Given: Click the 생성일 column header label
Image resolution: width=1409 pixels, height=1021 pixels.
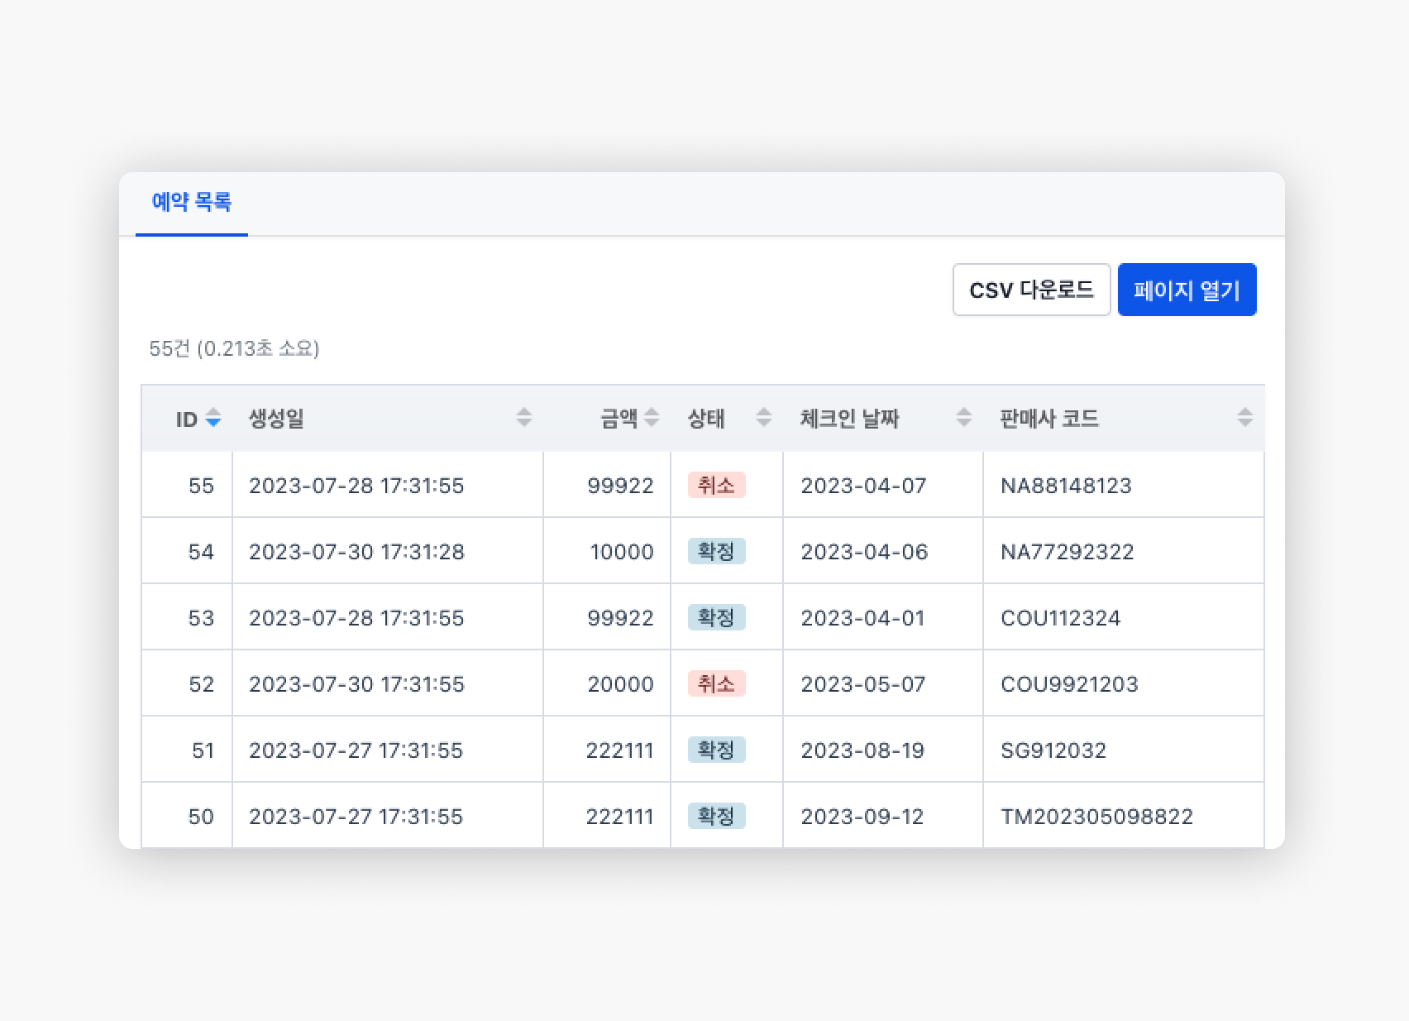Looking at the screenshot, I should [276, 419].
